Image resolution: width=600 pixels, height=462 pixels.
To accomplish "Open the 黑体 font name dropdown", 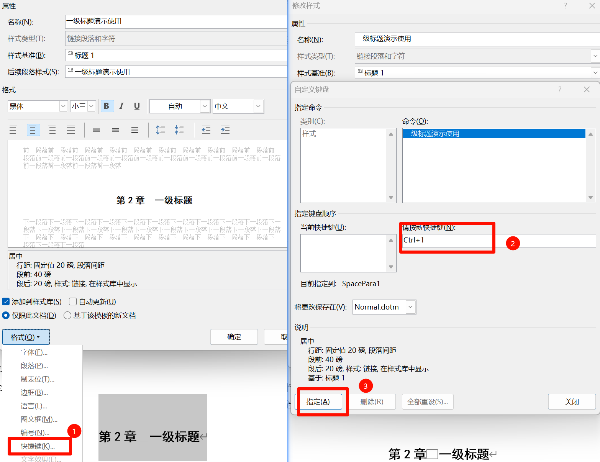I will pos(63,106).
